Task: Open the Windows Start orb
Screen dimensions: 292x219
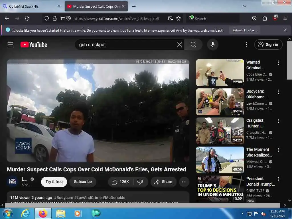Action: click(x=7, y=213)
